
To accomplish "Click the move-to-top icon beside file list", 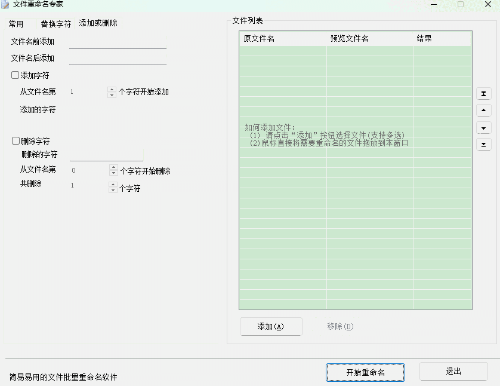I will [483, 94].
